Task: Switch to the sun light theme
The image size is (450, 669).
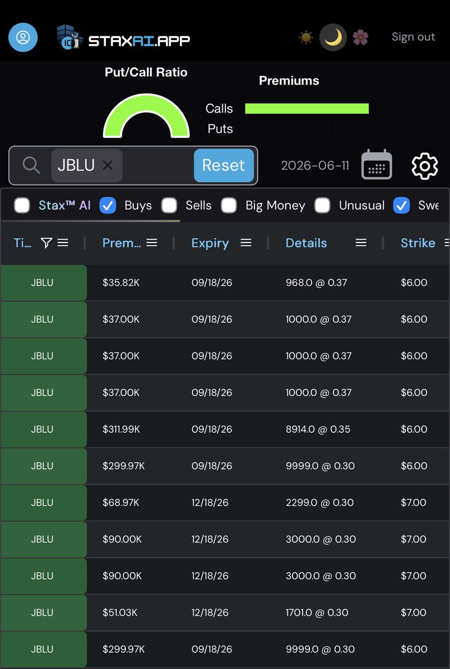Action: 306,38
